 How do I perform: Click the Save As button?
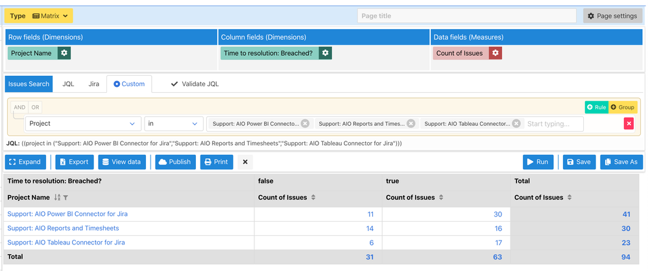point(621,162)
